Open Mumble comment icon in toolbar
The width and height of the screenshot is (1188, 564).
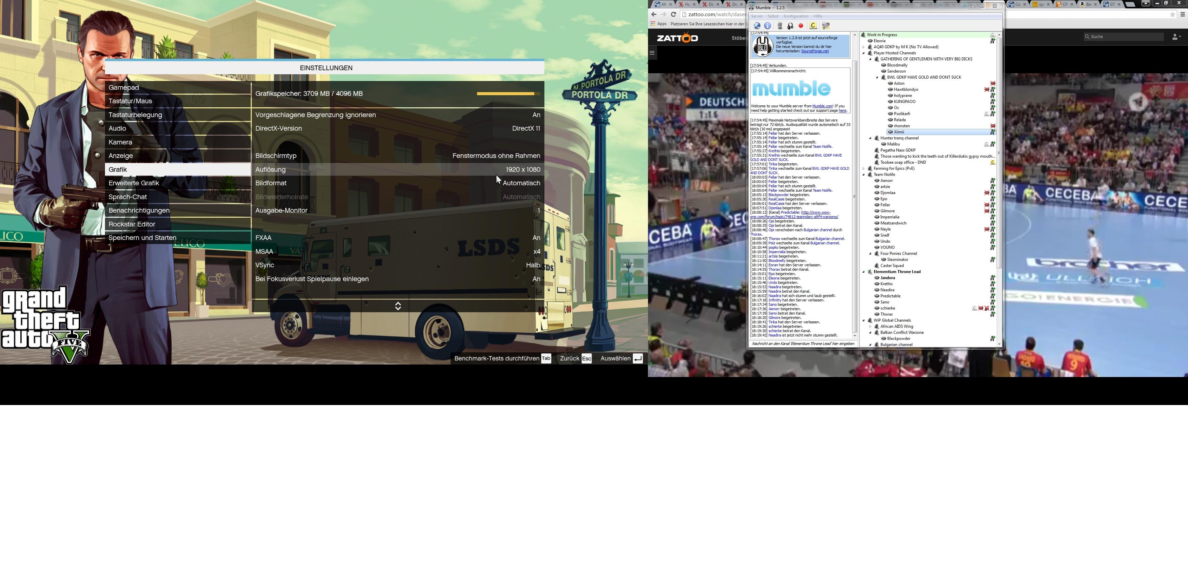(813, 26)
